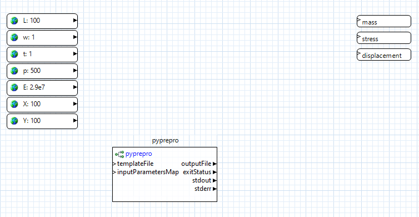Click the globe icon beside L: 100
Viewport: 419px width, 217px height.
(x=14, y=21)
